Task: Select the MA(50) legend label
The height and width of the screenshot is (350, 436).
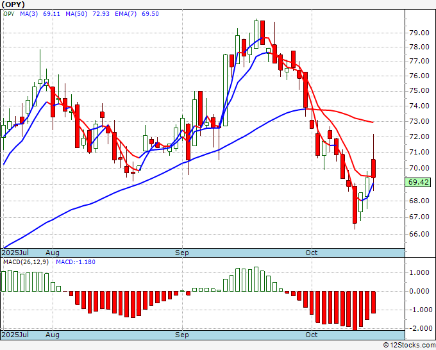Action: (x=76, y=14)
